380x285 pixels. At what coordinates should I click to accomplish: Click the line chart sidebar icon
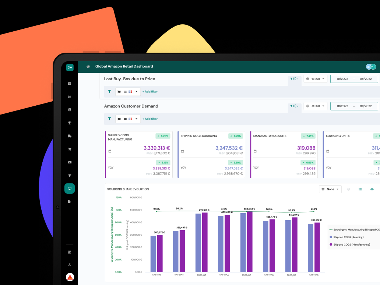(x=70, y=97)
